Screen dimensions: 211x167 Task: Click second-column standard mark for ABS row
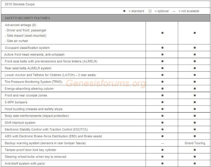coord(195,136)
